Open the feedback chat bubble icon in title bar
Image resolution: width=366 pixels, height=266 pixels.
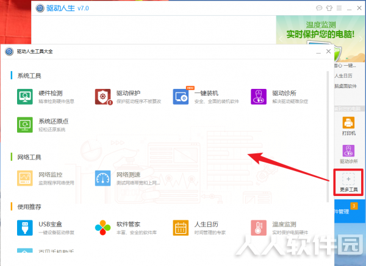pyautogui.click(x=319, y=8)
